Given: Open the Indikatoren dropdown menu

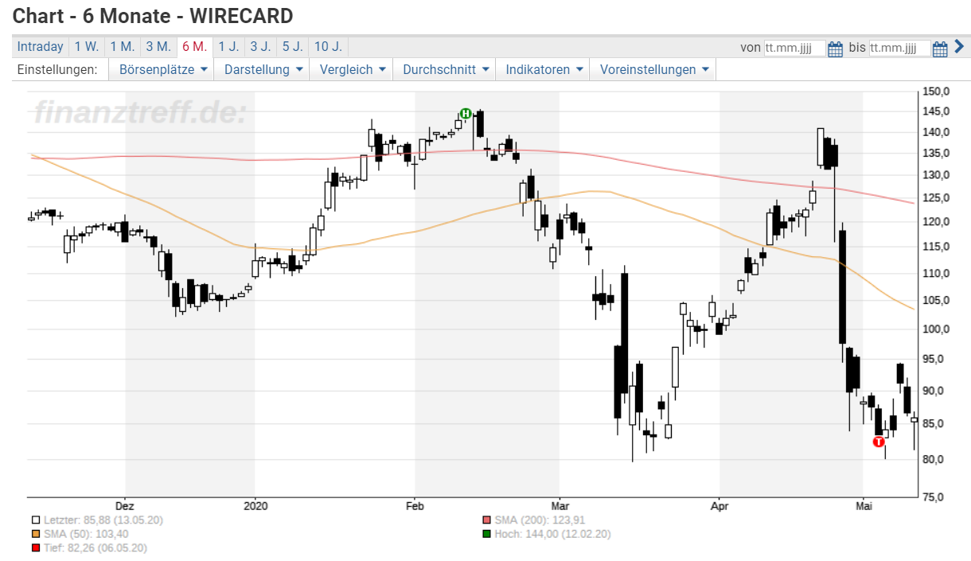Looking at the screenshot, I should tap(543, 70).
